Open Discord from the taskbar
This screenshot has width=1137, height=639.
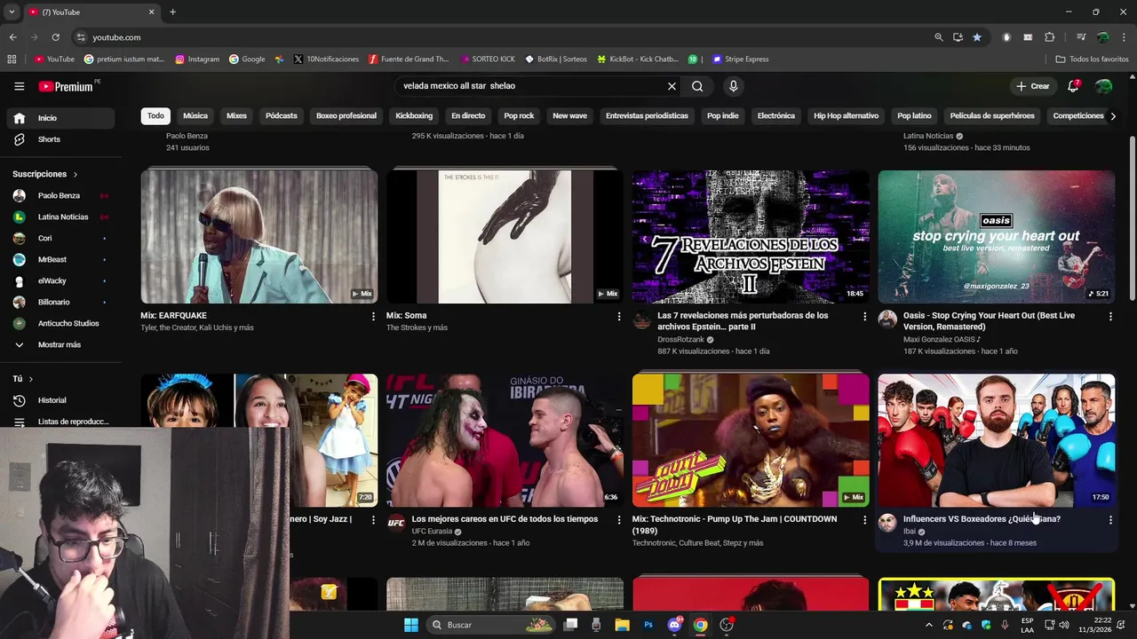(x=674, y=625)
